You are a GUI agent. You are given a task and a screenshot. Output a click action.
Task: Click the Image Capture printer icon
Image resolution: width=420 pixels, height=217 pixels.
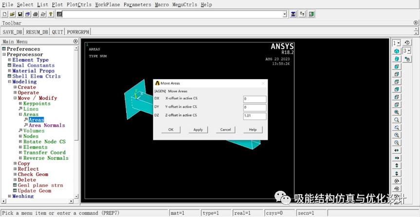pos(36,14)
